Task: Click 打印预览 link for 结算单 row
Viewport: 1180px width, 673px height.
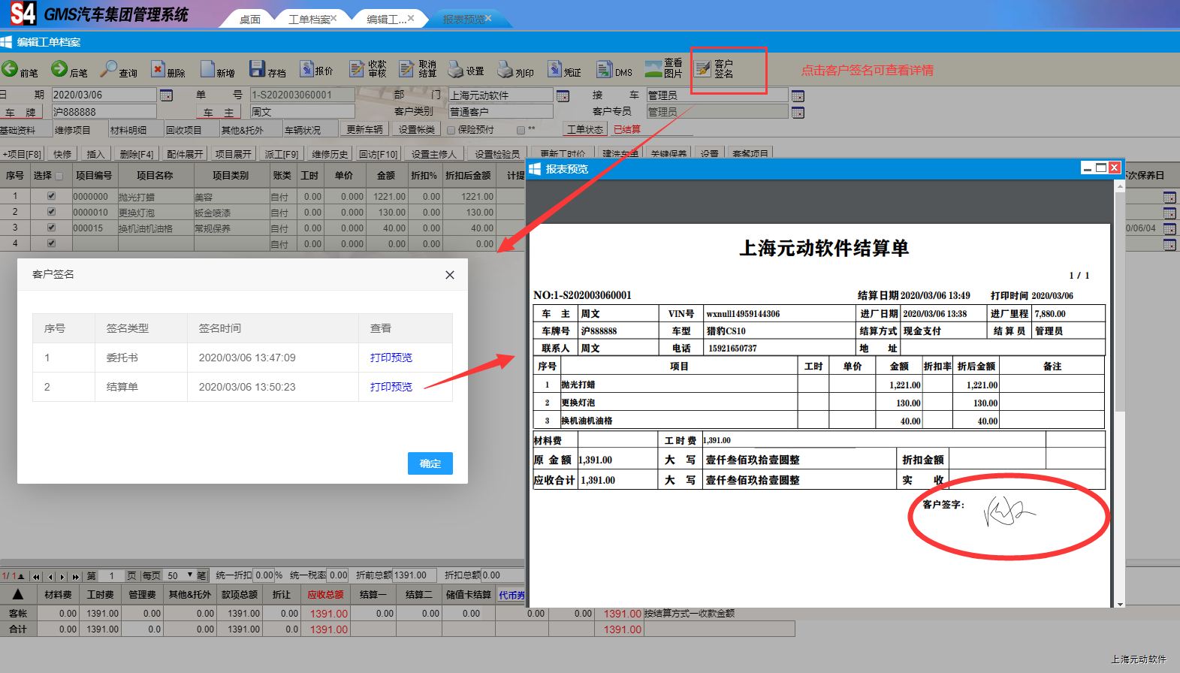Action: pyautogui.click(x=391, y=387)
